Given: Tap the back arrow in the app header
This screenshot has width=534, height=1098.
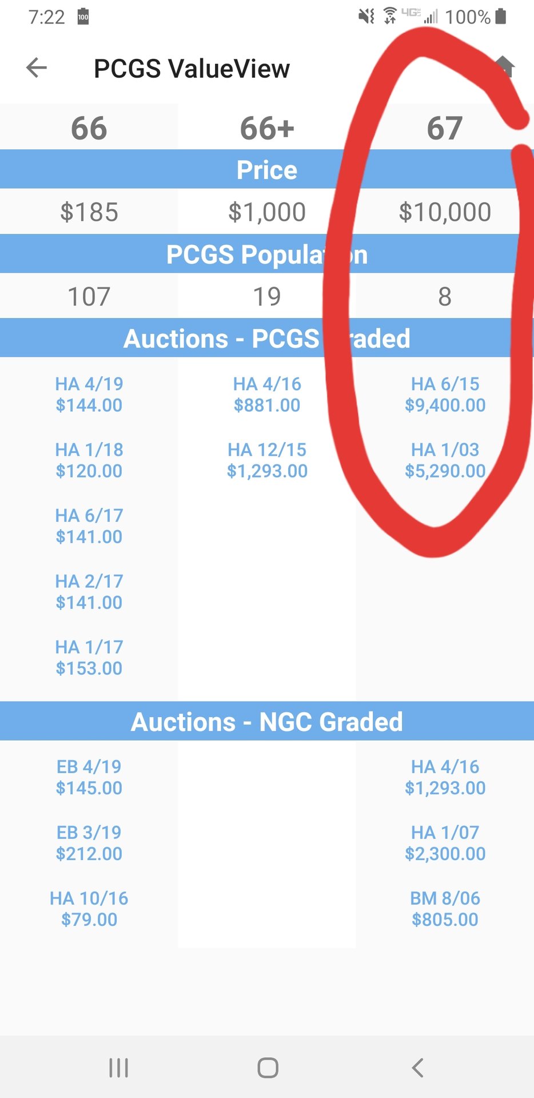Looking at the screenshot, I should click(37, 67).
